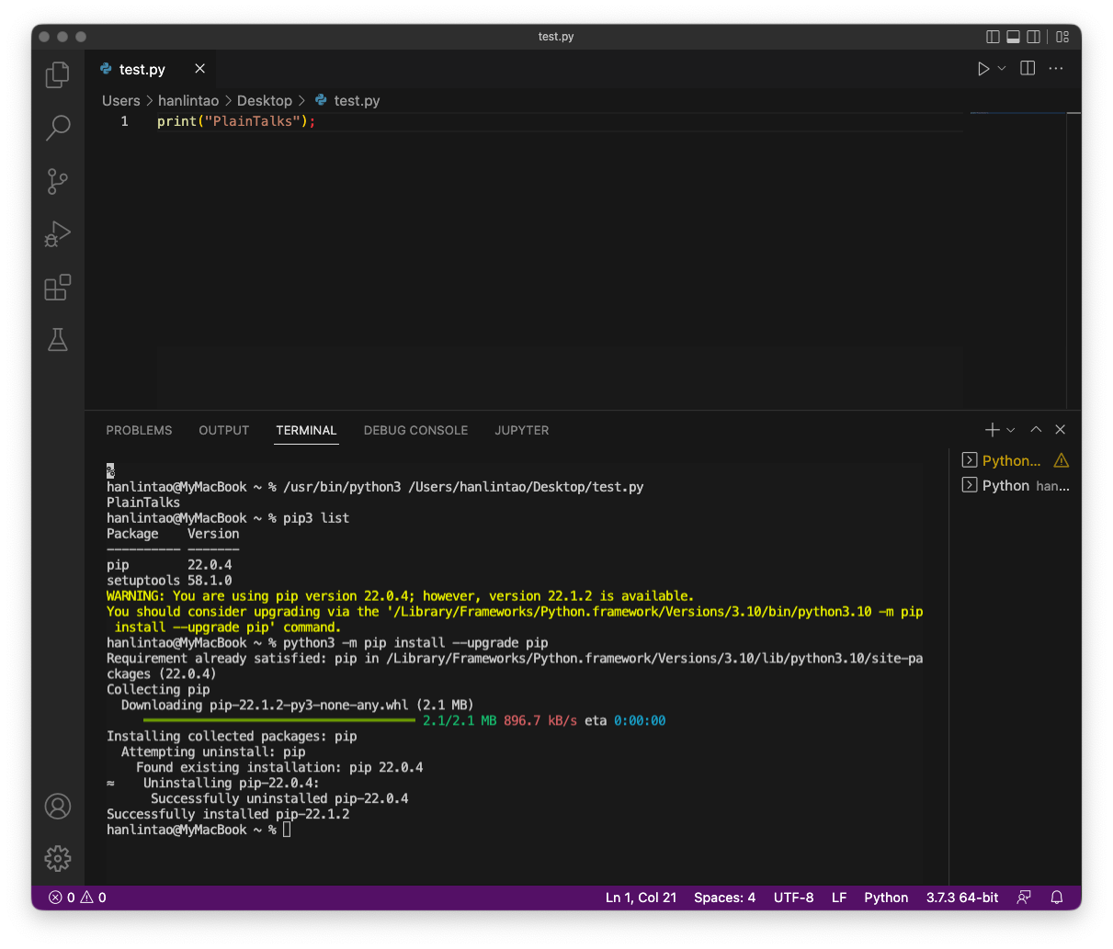Toggle the bottom panel layout icon
Image resolution: width=1113 pixels, height=949 pixels.
point(1013,37)
